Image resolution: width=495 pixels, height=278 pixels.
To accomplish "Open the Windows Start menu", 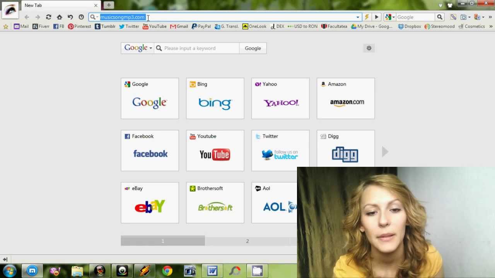I will coord(9,271).
